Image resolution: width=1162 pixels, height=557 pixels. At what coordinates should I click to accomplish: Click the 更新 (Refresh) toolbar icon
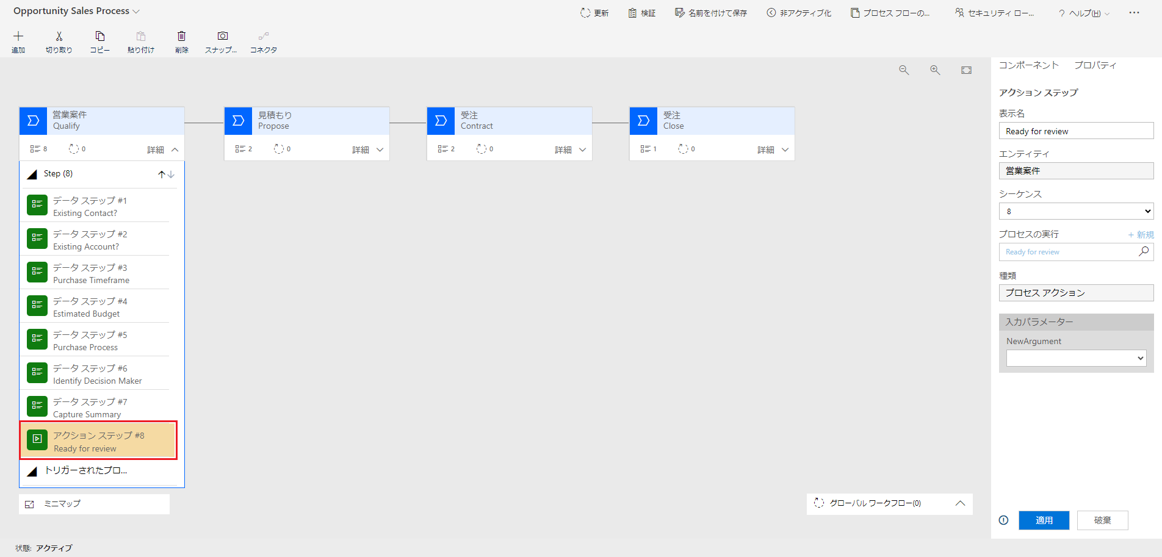click(585, 13)
